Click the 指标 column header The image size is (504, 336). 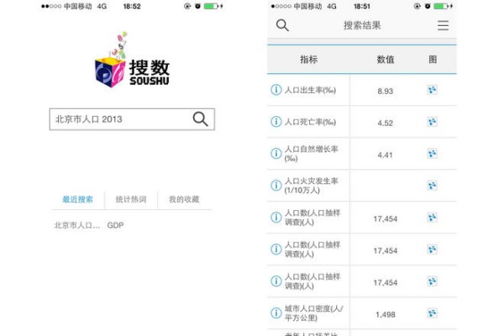tap(309, 60)
